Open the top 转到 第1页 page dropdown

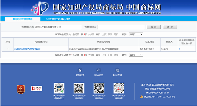click(x=136, y=34)
